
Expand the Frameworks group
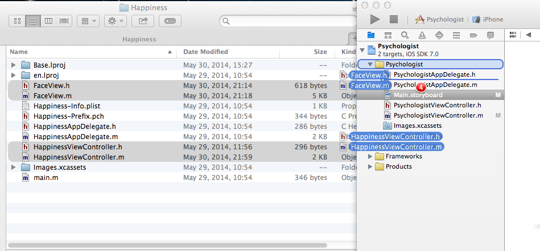point(370,156)
